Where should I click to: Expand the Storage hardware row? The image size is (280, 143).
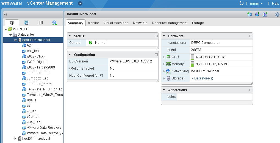pos(164,78)
